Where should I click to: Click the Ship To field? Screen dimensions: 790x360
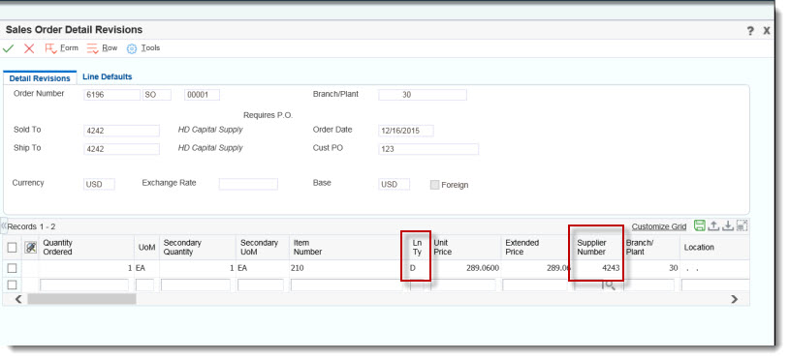(121, 149)
